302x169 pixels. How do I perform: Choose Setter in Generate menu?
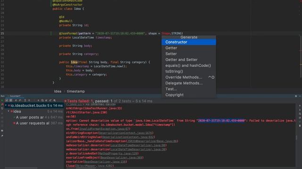pyautogui.click(x=189, y=54)
